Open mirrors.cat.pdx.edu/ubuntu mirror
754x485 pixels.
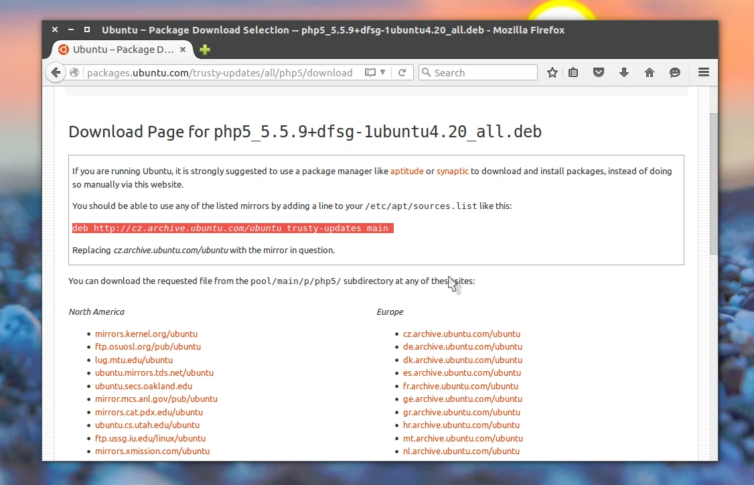[x=149, y=412]
